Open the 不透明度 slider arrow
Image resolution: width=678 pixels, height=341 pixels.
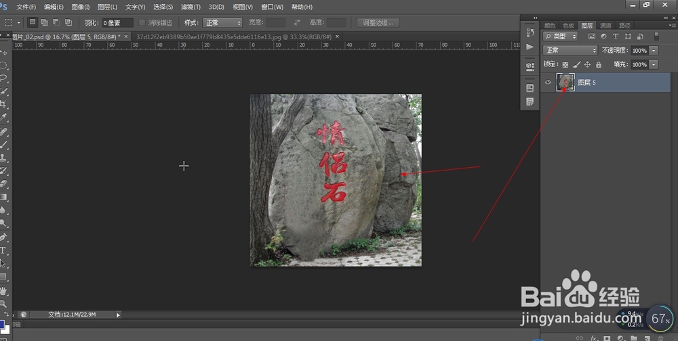[654, 51]
